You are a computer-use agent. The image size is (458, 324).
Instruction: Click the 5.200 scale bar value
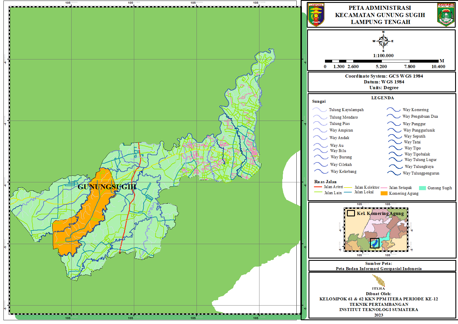tap(381, 67)
